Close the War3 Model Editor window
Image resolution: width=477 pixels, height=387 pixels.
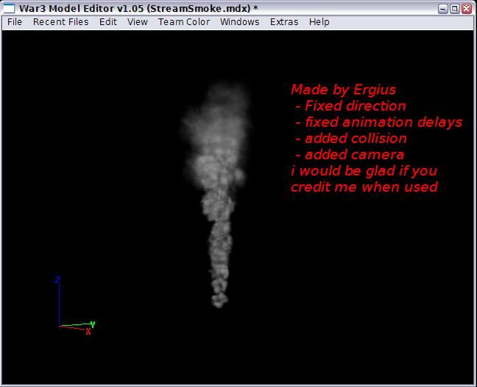tap(467, 9)
